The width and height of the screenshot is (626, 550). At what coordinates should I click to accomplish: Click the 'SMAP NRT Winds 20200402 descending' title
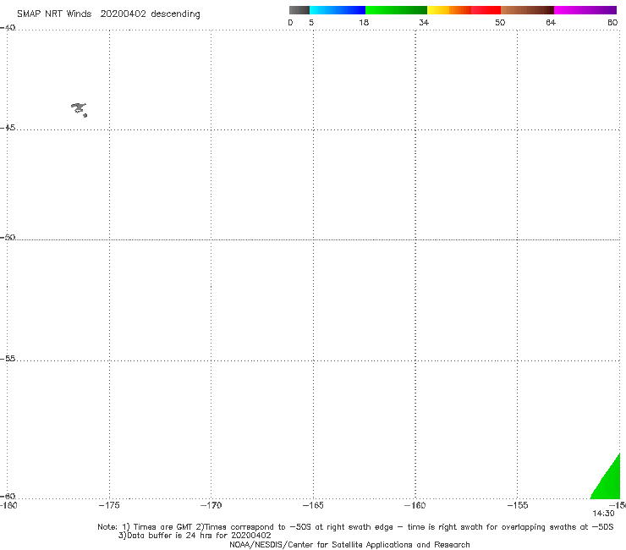[x=108, y=14]
